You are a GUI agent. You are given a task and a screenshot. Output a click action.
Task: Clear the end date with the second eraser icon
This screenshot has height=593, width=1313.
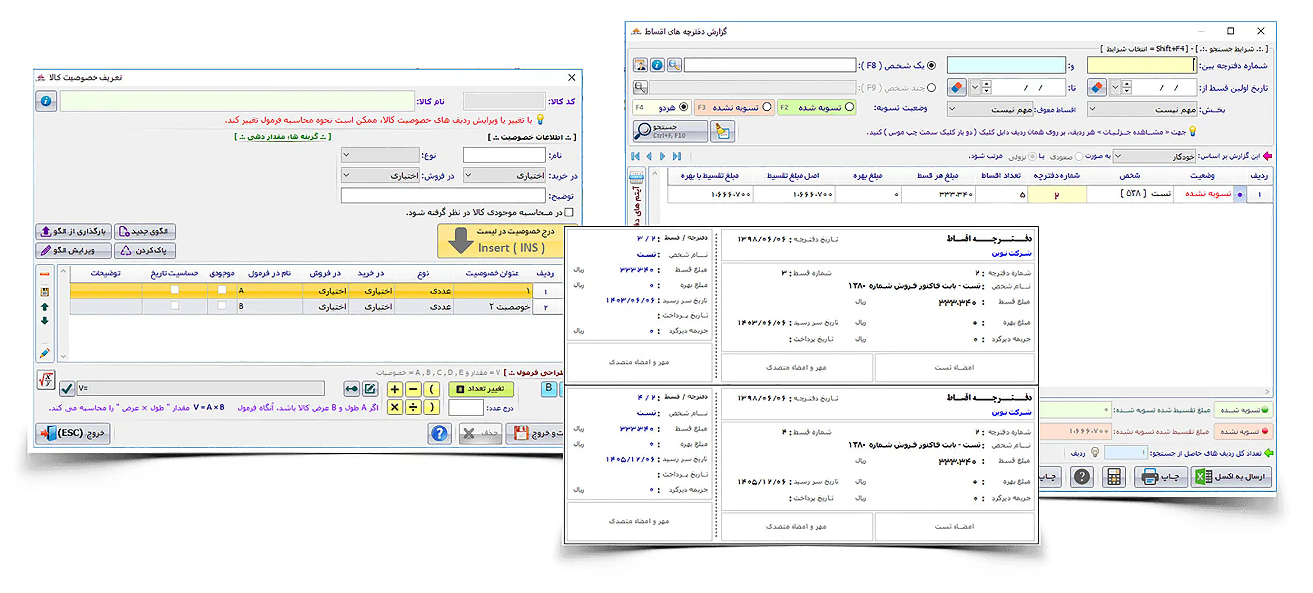pos(957,87)
